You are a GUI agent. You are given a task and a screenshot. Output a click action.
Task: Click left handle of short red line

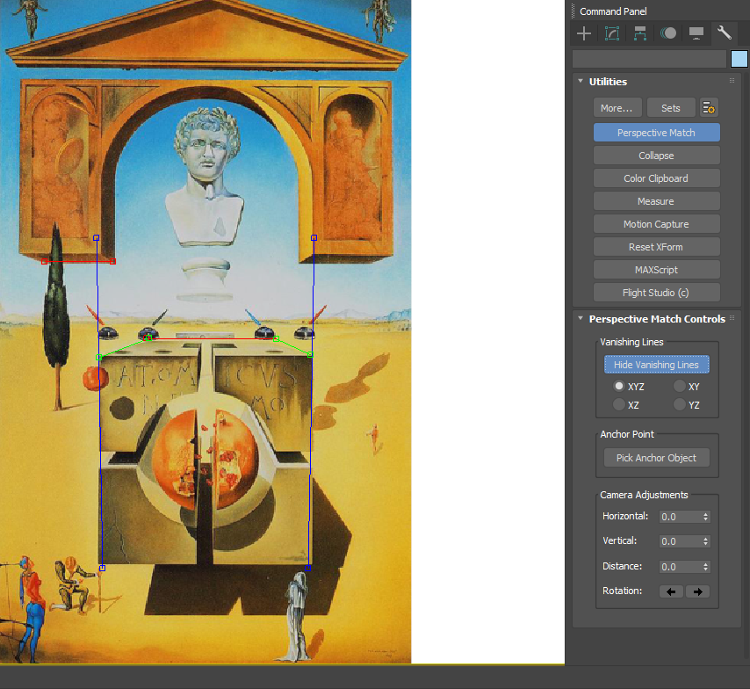(x=45, y=261)
